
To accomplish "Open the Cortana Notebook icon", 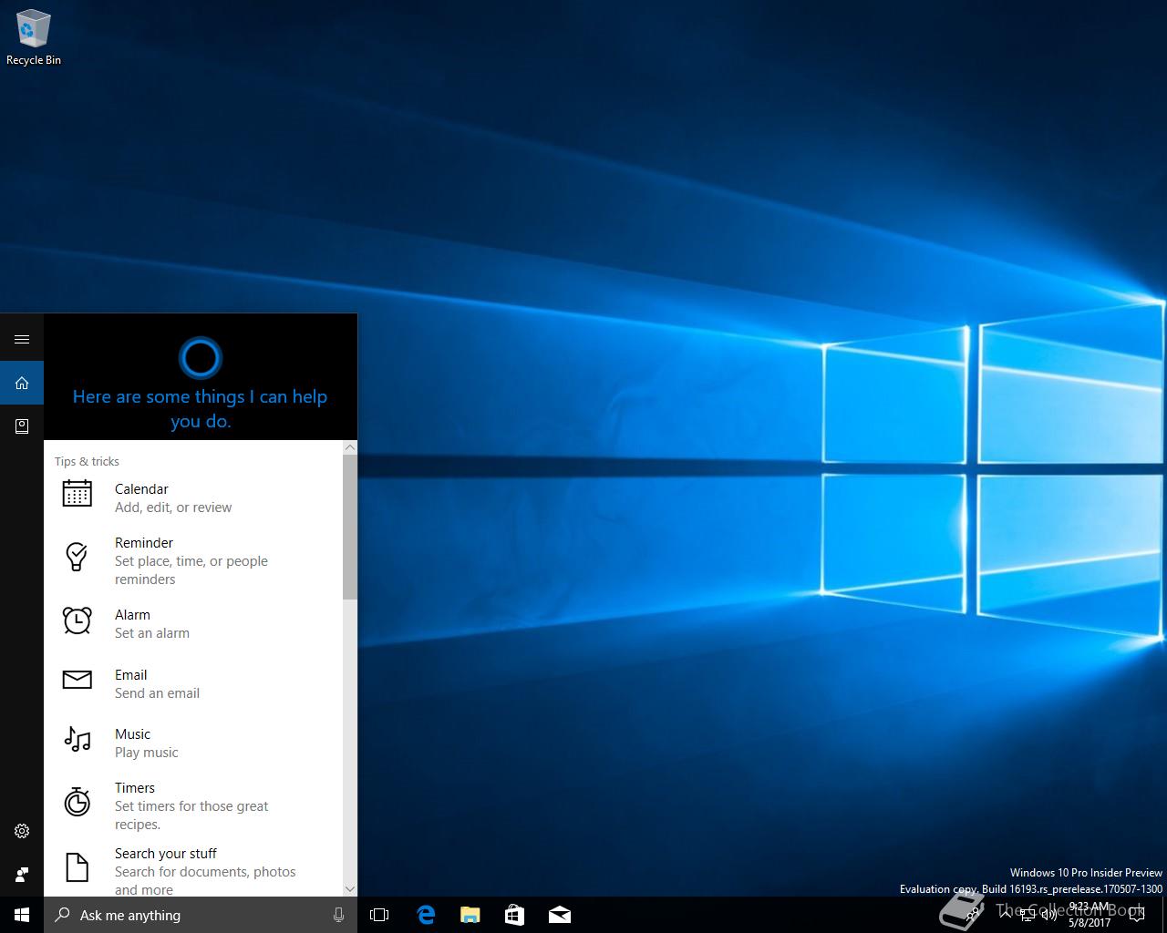I will click(x=22, y=426).
